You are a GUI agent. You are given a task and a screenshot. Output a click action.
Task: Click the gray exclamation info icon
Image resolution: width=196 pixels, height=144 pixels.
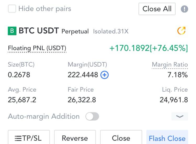click(x=185, y=9)
